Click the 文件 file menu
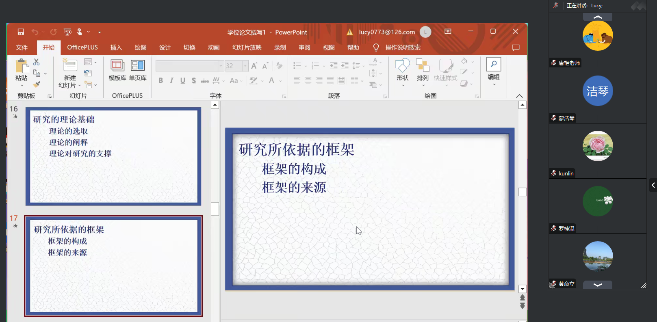The width and height of the screenshot is (657, 322). (x=22, y=48)
